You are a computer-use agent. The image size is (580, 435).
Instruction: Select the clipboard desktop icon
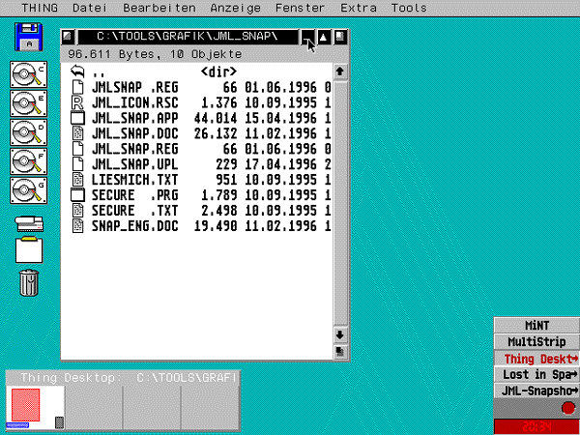pyautogui.click(x=30, y=250)
